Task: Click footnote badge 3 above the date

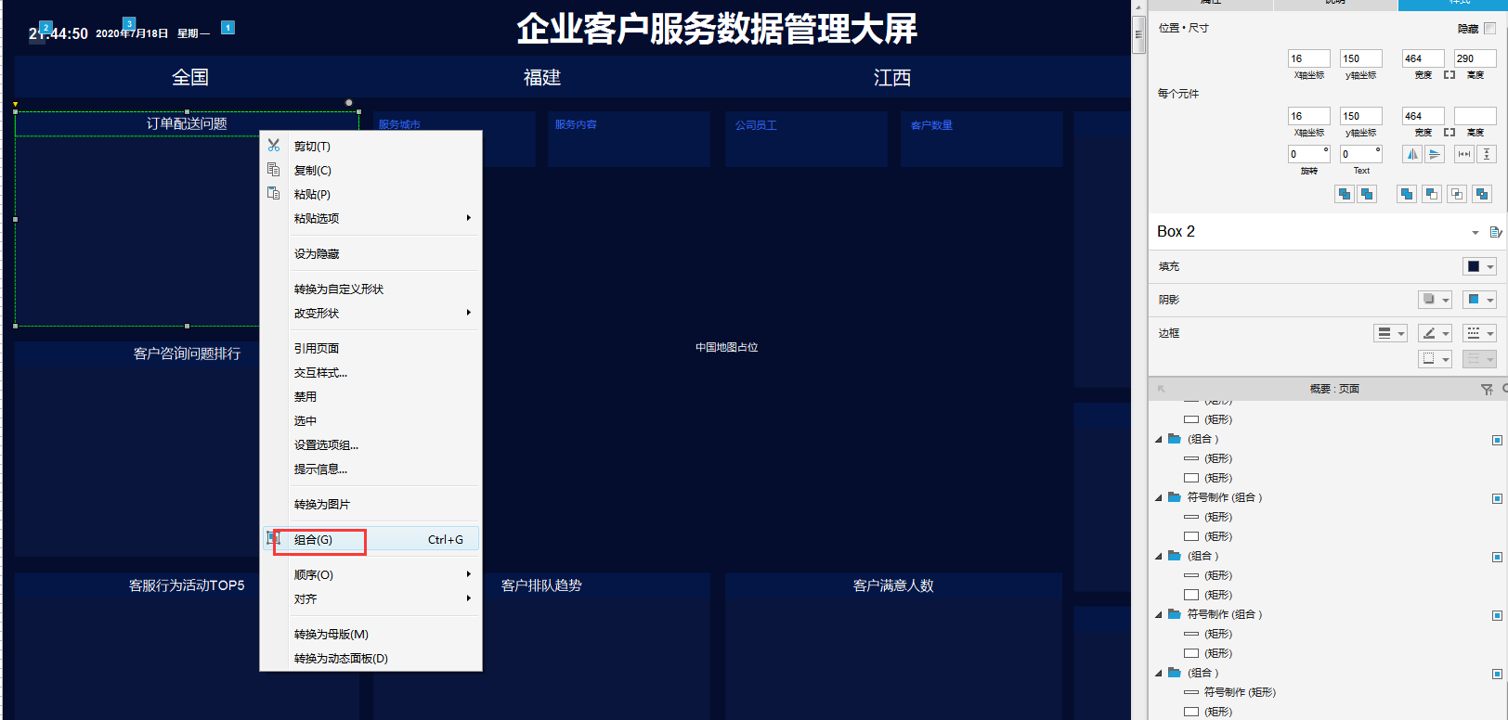Action: [129, 23]
